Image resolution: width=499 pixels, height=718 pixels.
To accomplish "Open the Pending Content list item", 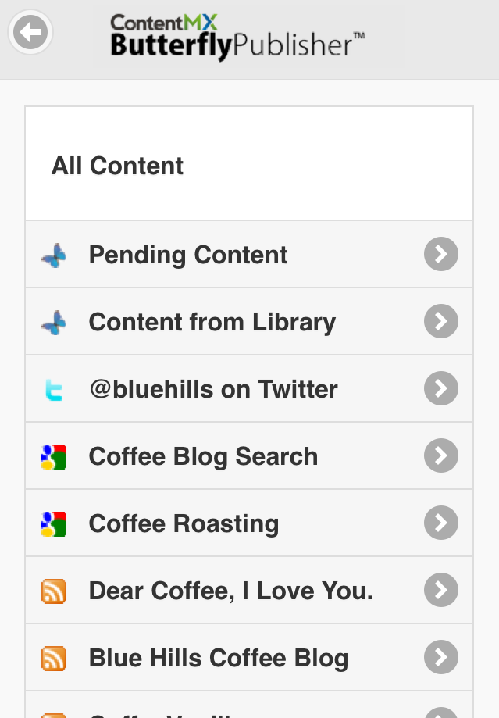I will pyautogui.click(x=188, y=255).
